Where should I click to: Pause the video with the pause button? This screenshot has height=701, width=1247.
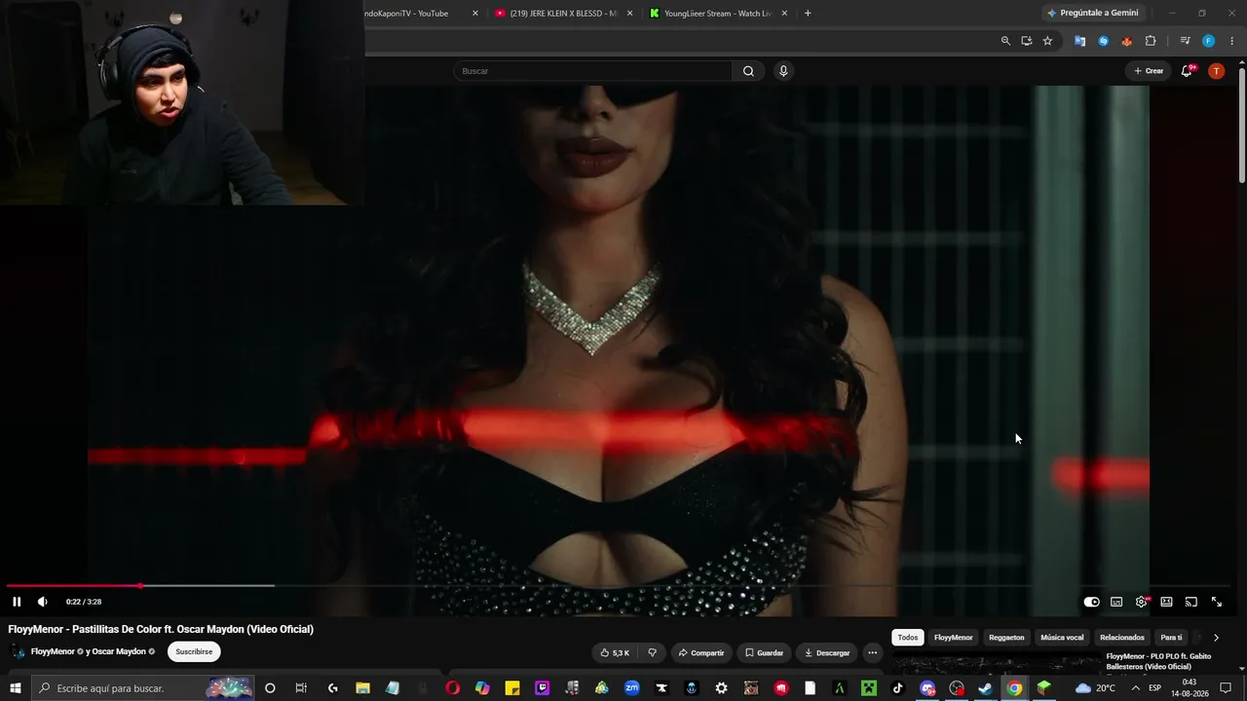[x=17, y=602]
